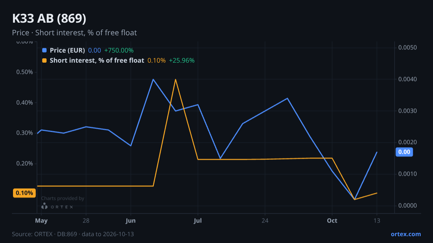Viewport: 433px width, 243px height.
Task: Click the +750.00% price change value
Action: [x=119, y=50]
